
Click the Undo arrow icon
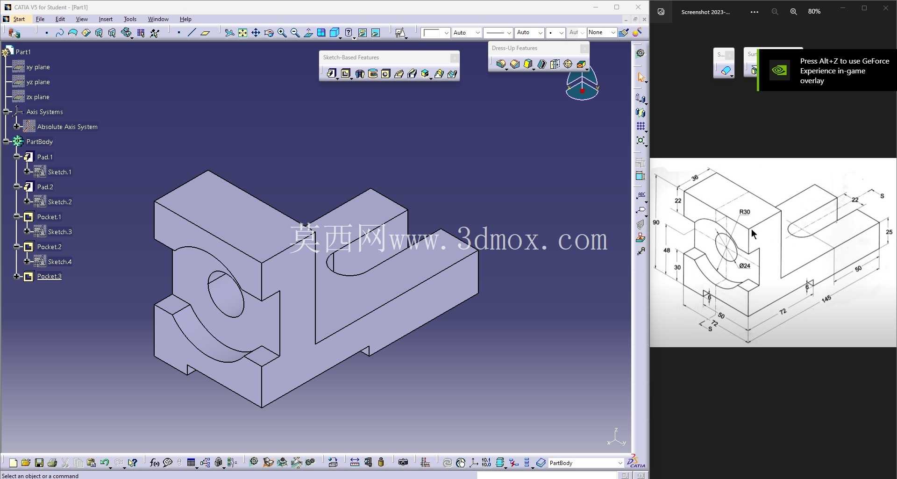click(104, 463)
